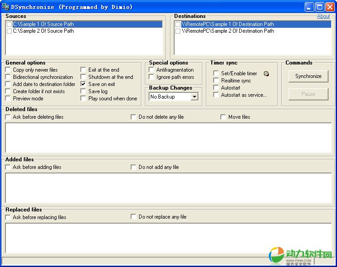Select \\RemotePC\Sample 2 destination path row
337x267 pixels.
point(228,31)
